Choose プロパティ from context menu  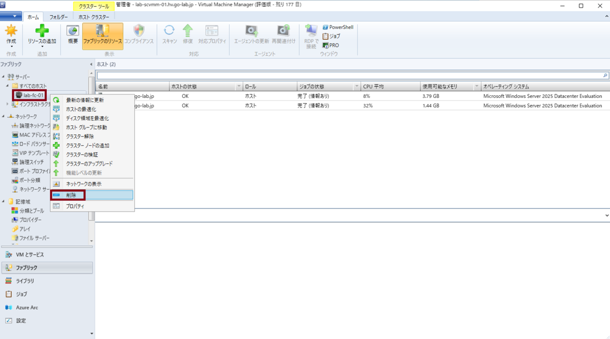92,206
